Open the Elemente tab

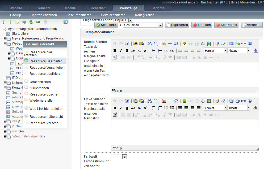tap(43, 8)
